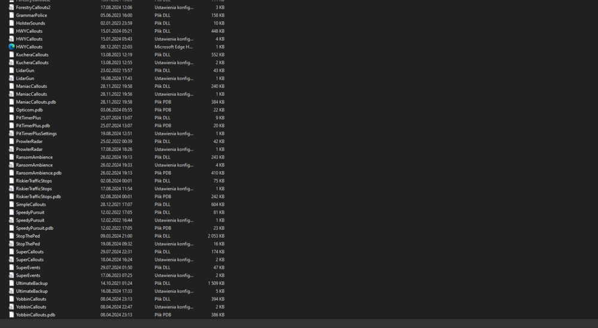Click the 604 KB size cell for SimpleCallouts

218,204
